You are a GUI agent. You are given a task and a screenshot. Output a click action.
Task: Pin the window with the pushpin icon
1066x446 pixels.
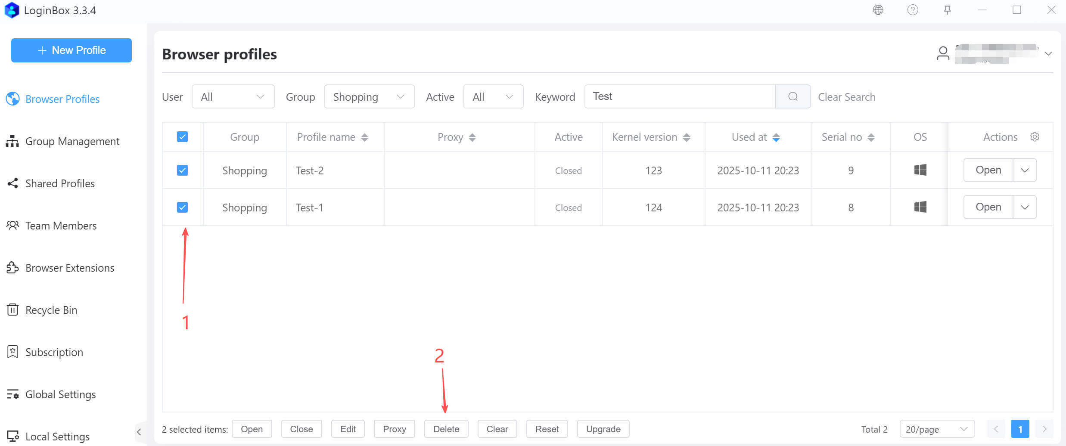coord(947,10)
